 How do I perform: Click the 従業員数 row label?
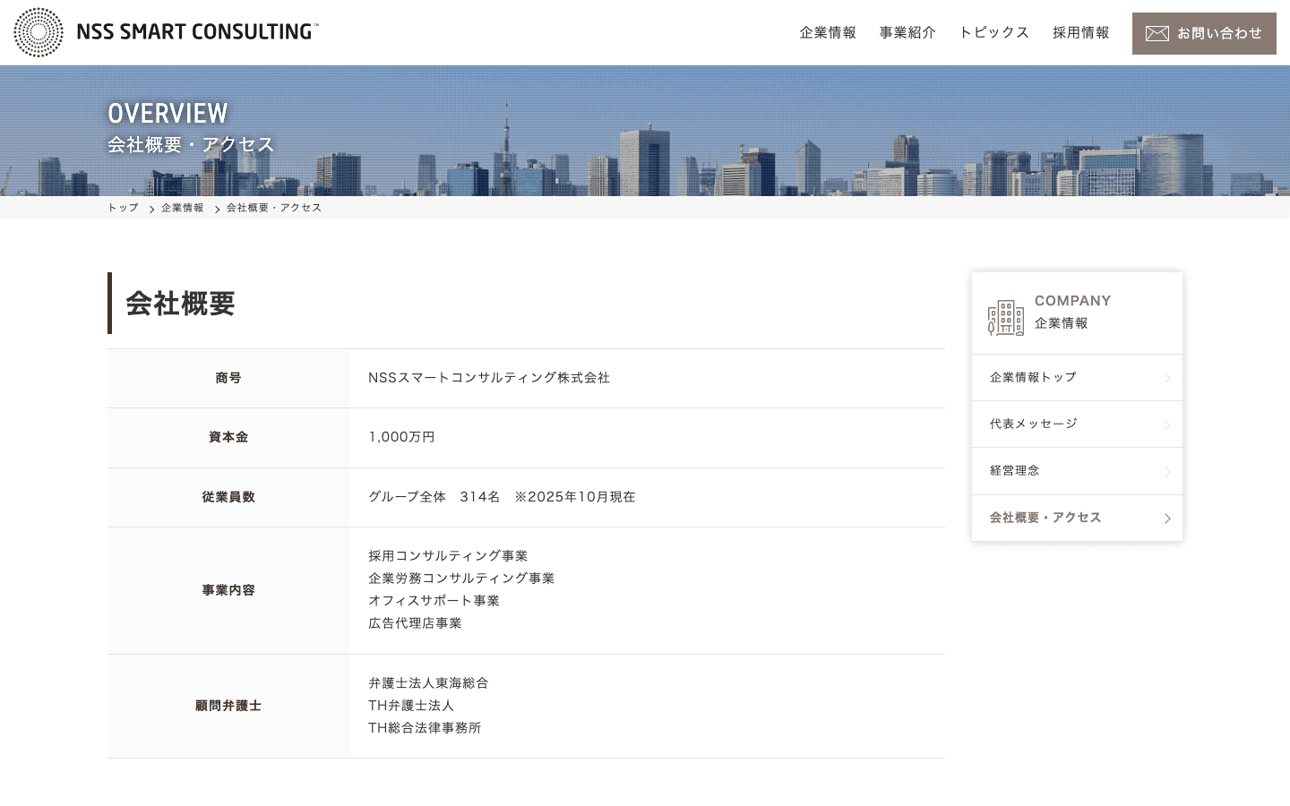(x=228, y=497)
